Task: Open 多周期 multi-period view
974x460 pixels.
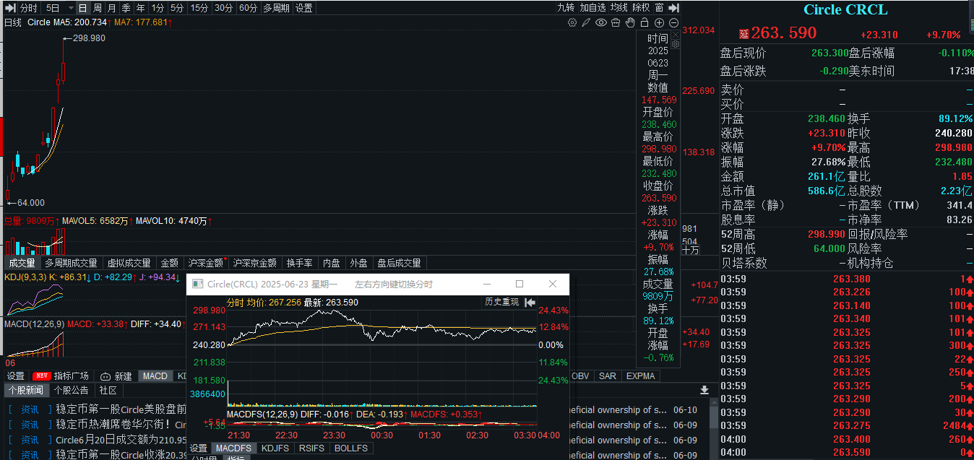Action: 276,8
